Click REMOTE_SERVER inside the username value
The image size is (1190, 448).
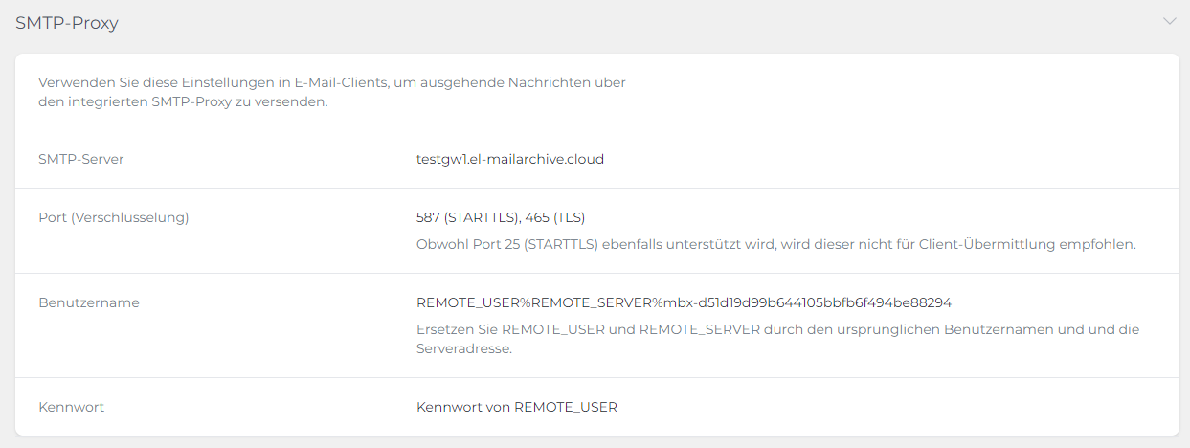coord(591,302)
